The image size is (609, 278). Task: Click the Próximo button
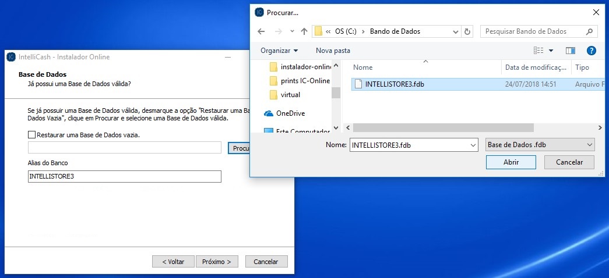pyautogui.click(x=216, y=262)
